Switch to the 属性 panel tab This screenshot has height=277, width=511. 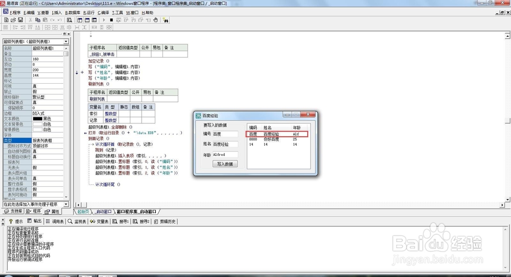(53, 211)
